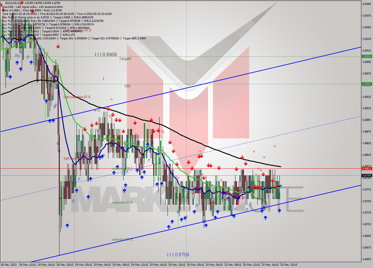
Task: Click the 'Target 685: 1.0409' text
Action: coord(134,38)
